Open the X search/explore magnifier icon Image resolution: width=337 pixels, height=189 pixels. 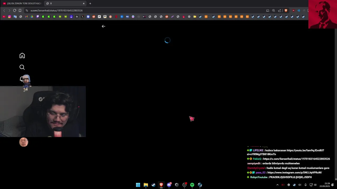pyautogui.click(x=22, y=67)
